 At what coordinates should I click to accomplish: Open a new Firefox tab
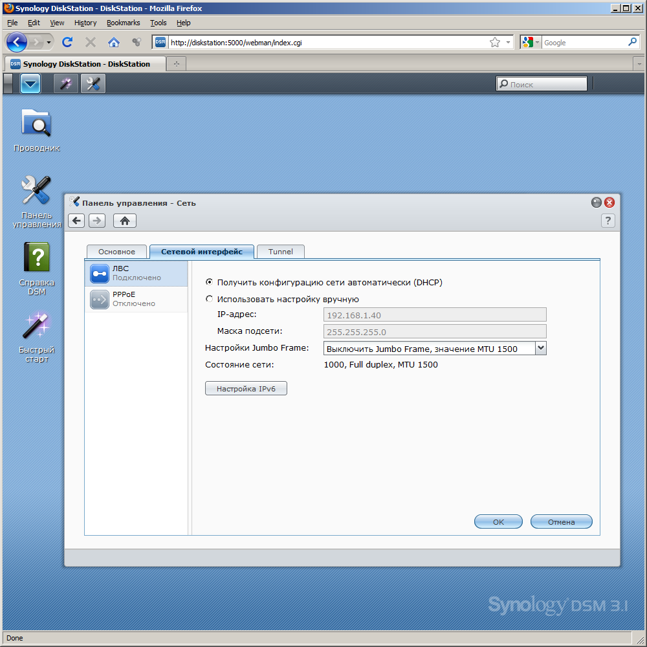point(177,64)
